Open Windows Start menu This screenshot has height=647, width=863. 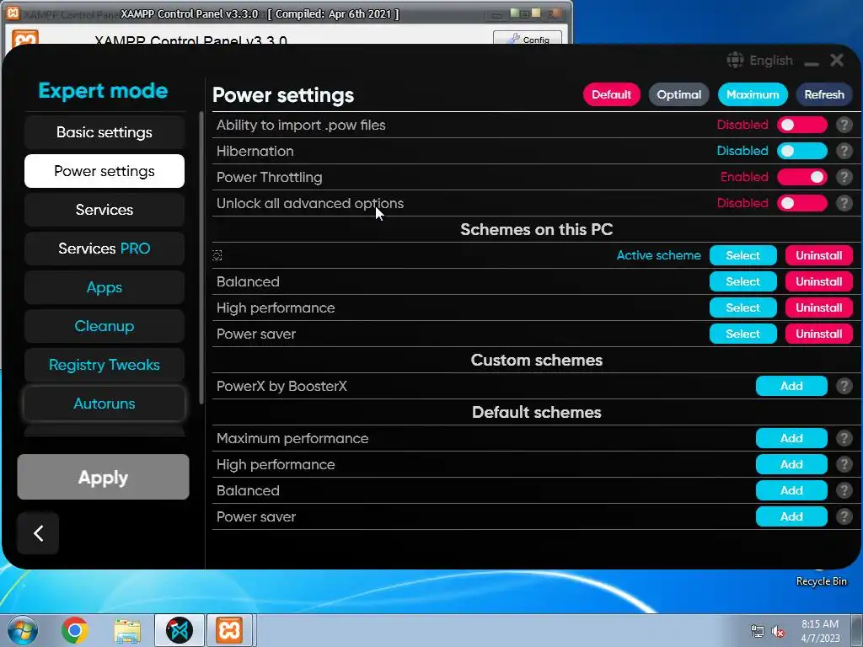click(x=21, y=630)
